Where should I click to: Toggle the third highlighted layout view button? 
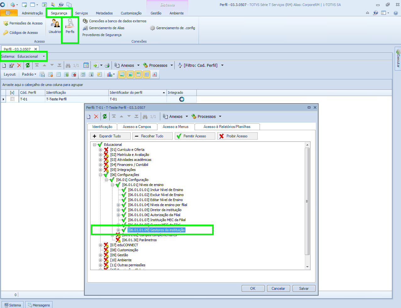click(x=138, y=74)
